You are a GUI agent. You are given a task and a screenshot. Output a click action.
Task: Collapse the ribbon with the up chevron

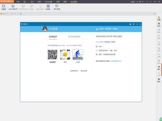pyautogui.click(x=147, y=2)
